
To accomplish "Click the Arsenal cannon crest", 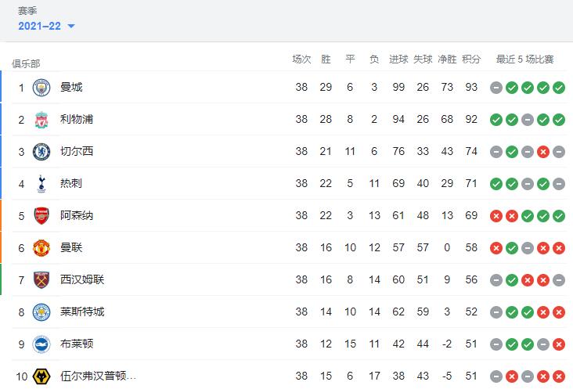I will [41, 216].
